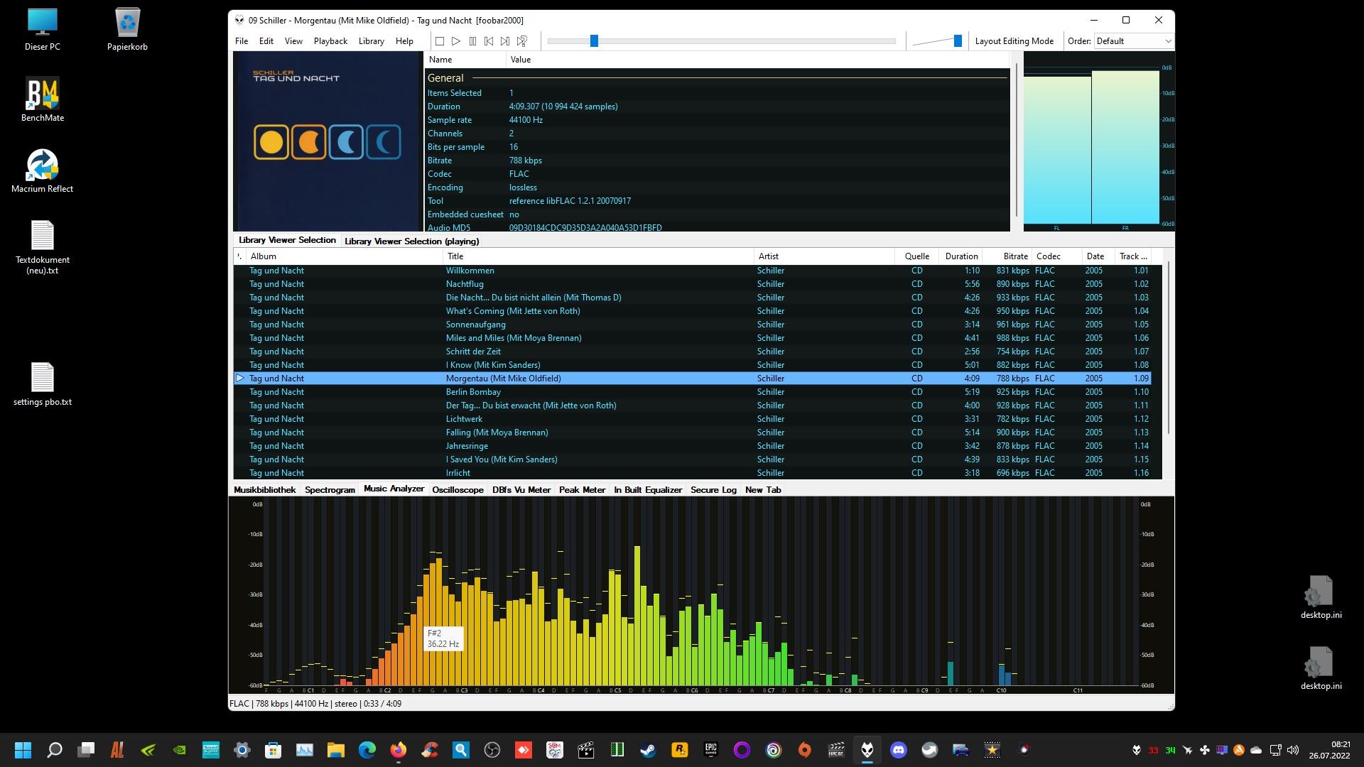The image size is (1364, 767).
Task: Click the properties panel vertical scrollbar
Action: click(x=1017, y=140)
